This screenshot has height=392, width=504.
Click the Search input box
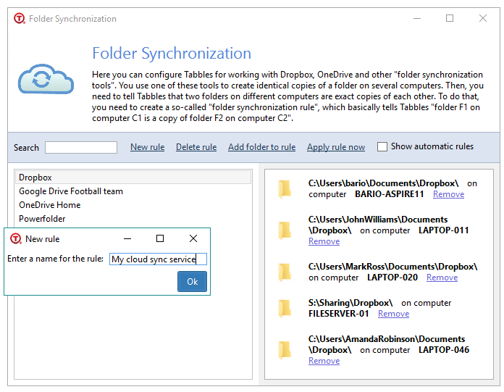(81, 147)
